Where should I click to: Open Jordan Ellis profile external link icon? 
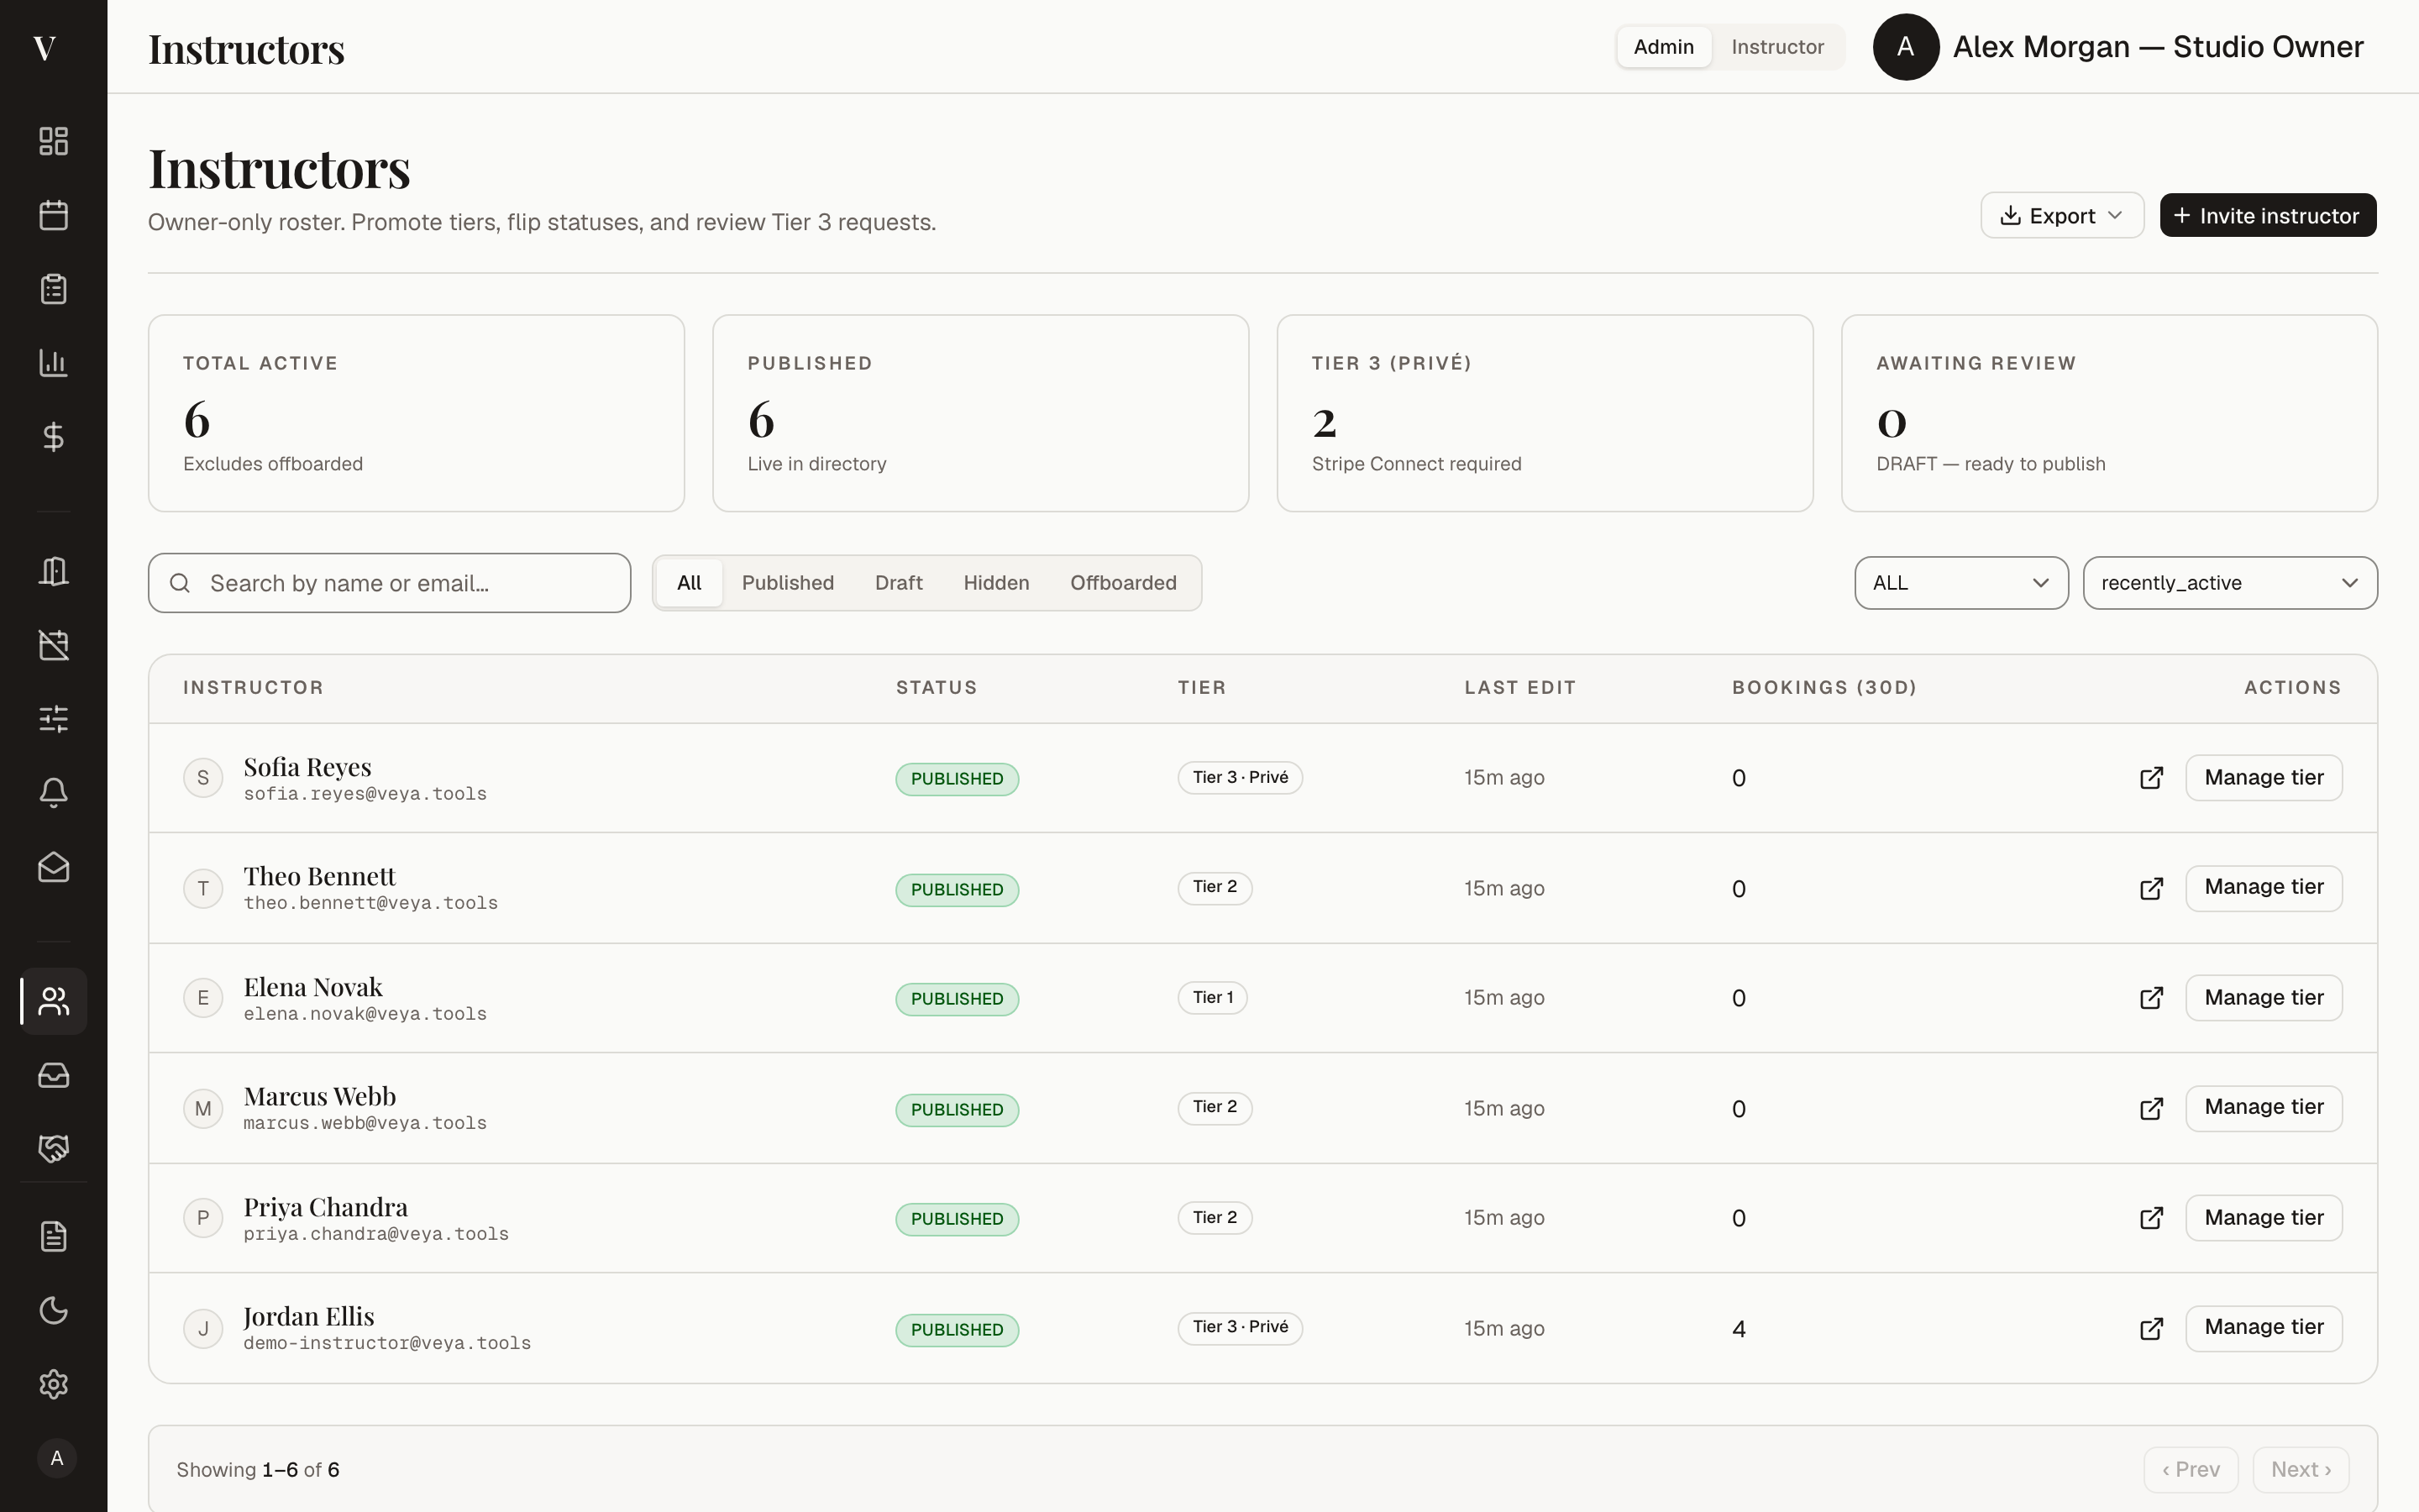(x=2151, y=1328)
